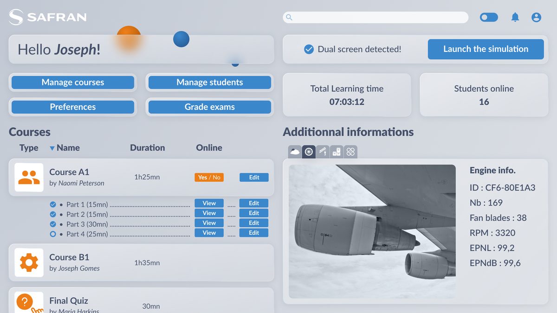This screenshot has width=557, height=313.
Task: Expand the Course B1 card
Action: (x=142, y=263)
